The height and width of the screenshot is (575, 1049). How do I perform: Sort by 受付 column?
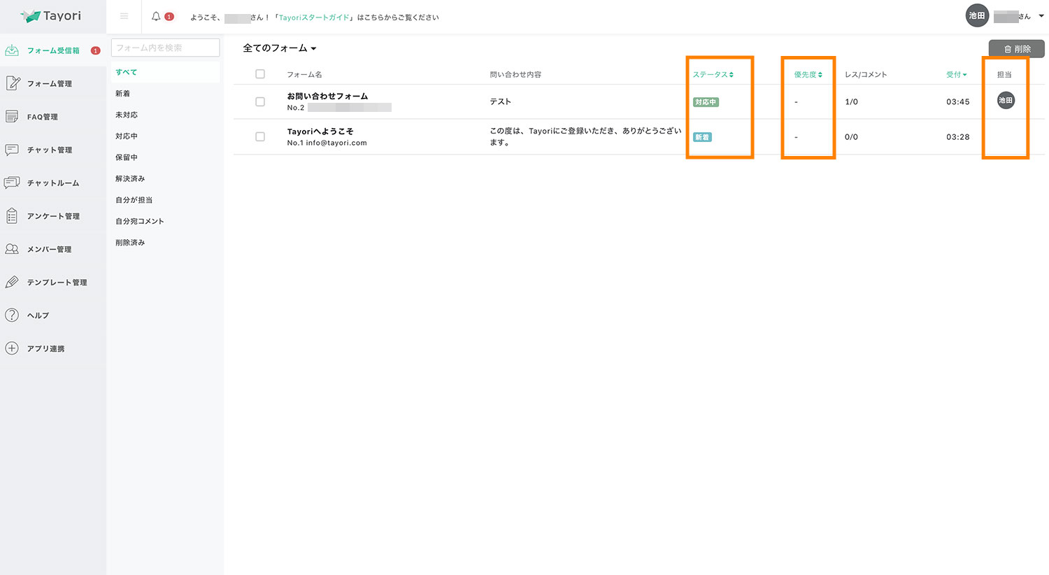click(x=956, y=74)
